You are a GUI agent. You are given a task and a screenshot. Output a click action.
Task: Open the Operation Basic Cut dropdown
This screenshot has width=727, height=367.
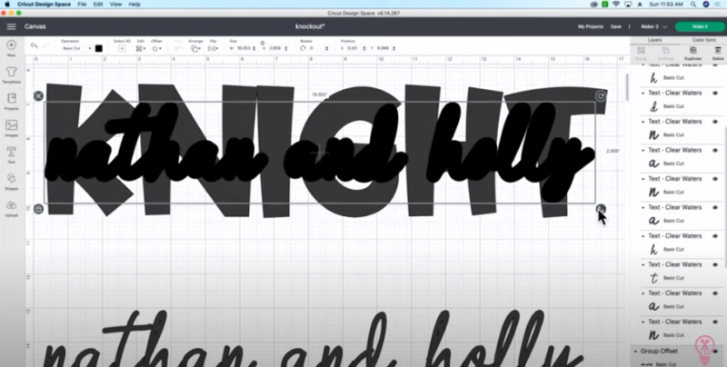(76, 48)
